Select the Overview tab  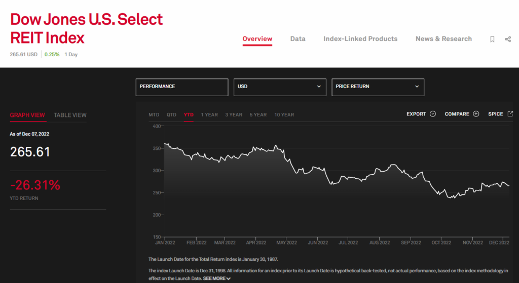point(257,39)
